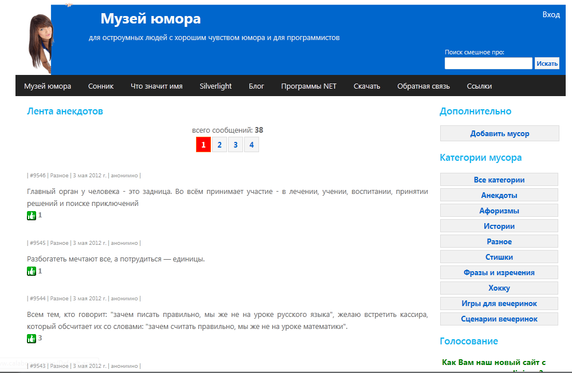Click the Лента анекдотов heading
The image size is (572, 373).
click(x=65, y=111)
